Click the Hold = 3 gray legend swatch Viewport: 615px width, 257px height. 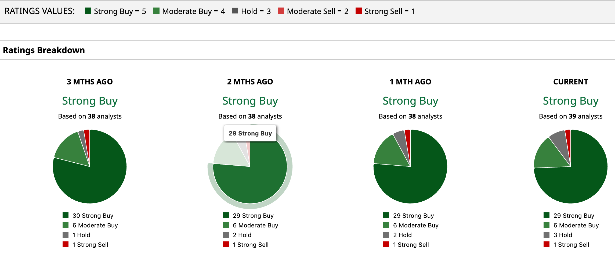[x=235, y=11]
